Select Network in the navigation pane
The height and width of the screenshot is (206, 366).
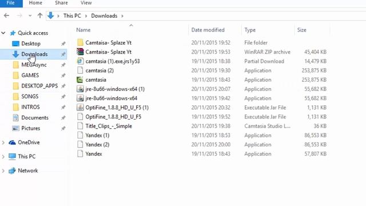coord(28,171)
